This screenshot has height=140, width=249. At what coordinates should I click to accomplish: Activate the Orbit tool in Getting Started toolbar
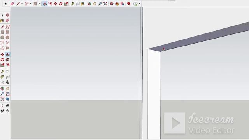89,3
